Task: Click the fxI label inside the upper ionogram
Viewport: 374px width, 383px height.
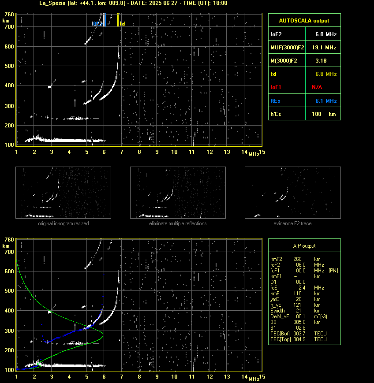Action: [123, 24]
